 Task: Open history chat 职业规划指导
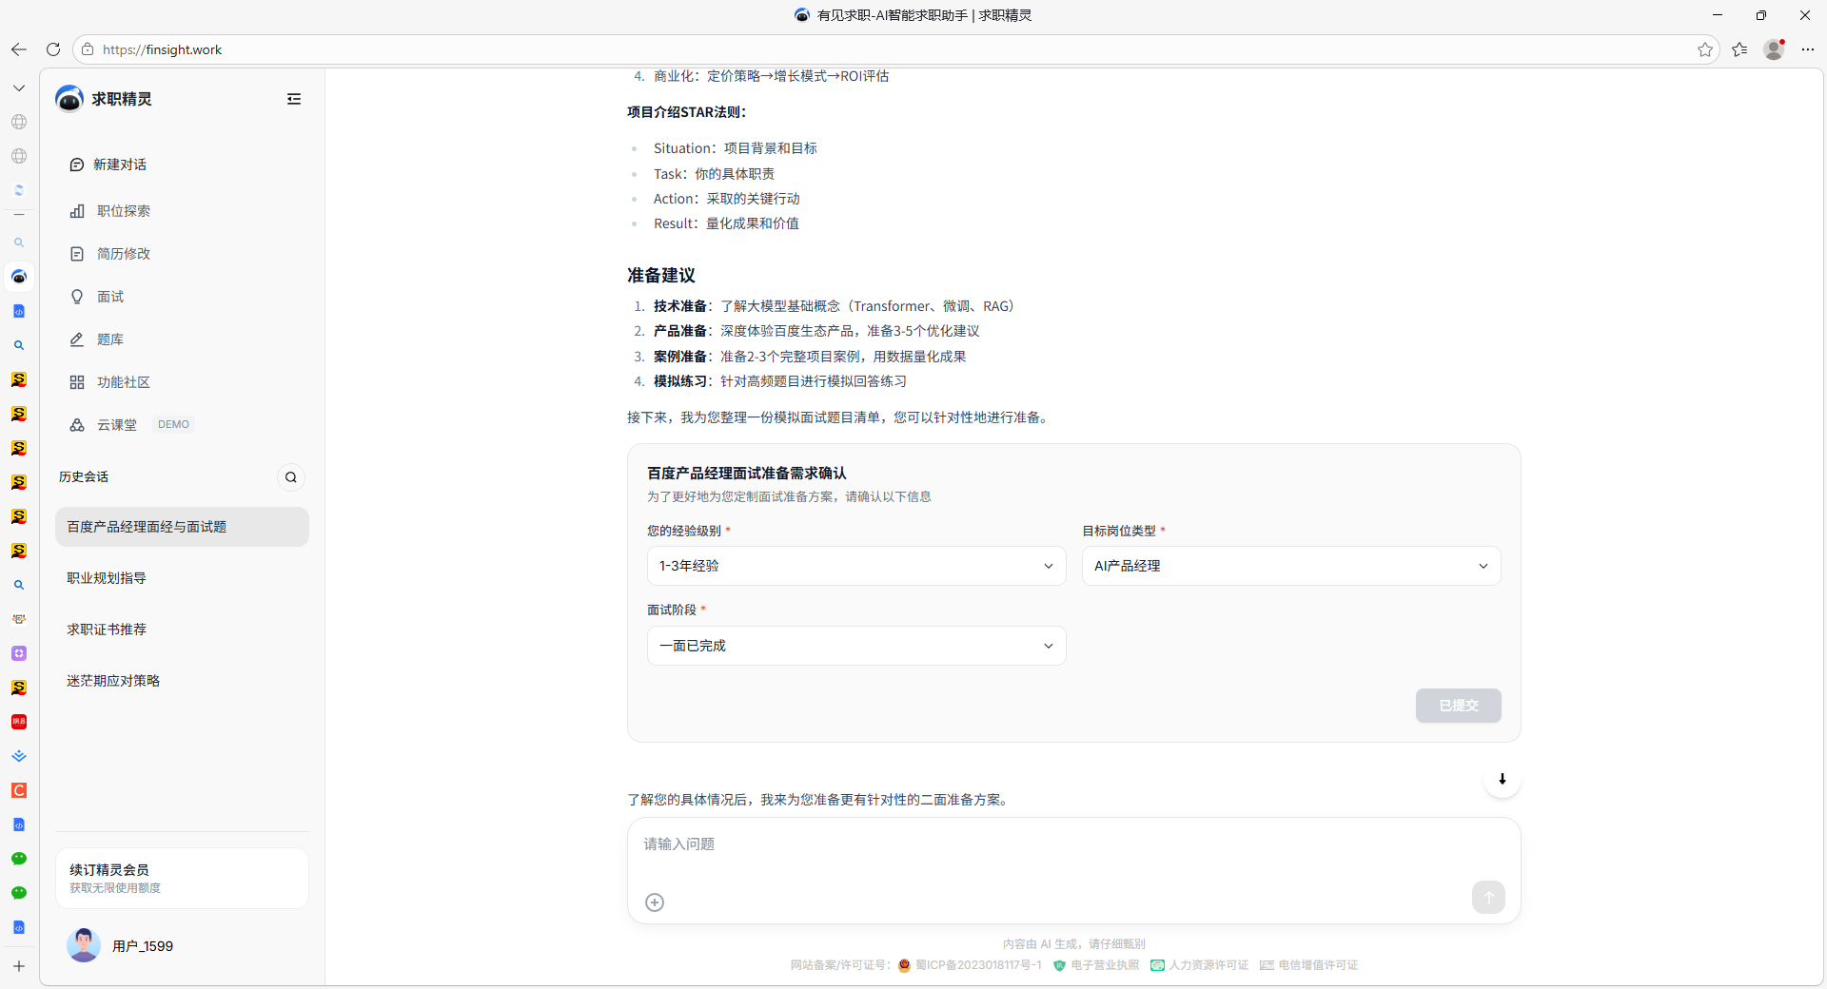coord(182,578)
